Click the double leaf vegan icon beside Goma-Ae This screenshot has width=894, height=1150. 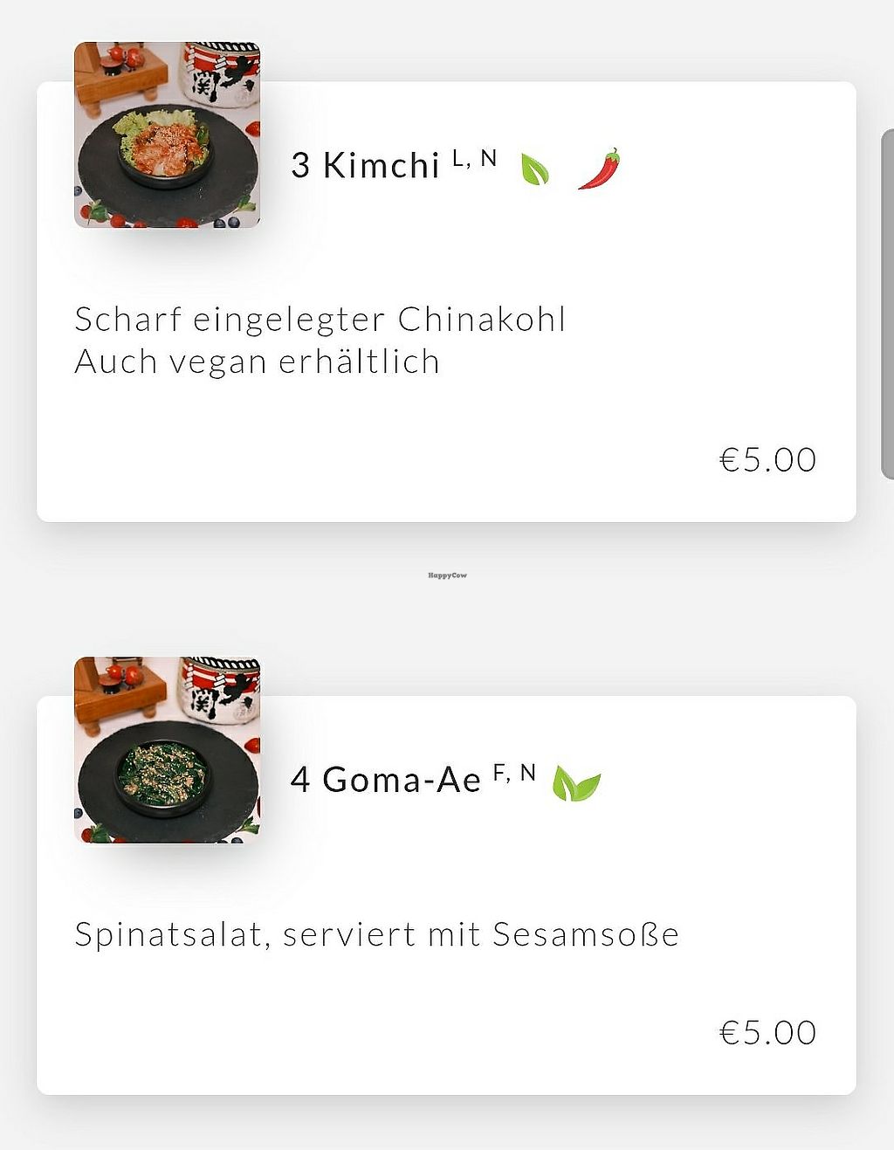[x=576, y=783]
